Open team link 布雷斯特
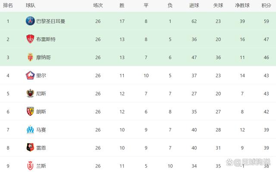276x172 pixels. (46, 39)
